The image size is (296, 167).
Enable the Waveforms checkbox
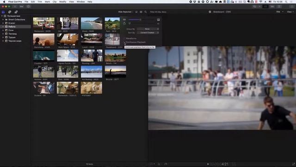[124, 39]
